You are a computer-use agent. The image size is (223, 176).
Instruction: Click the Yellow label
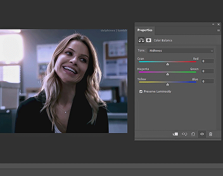point(142,79)
